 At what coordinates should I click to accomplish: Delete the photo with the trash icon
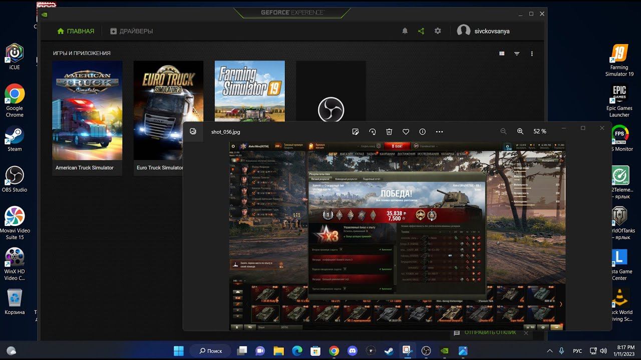(389, 131)
